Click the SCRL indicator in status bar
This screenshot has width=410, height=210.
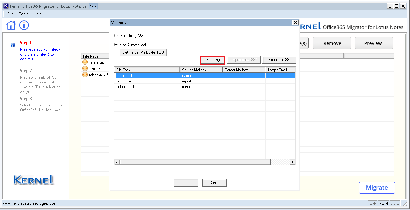395,203
